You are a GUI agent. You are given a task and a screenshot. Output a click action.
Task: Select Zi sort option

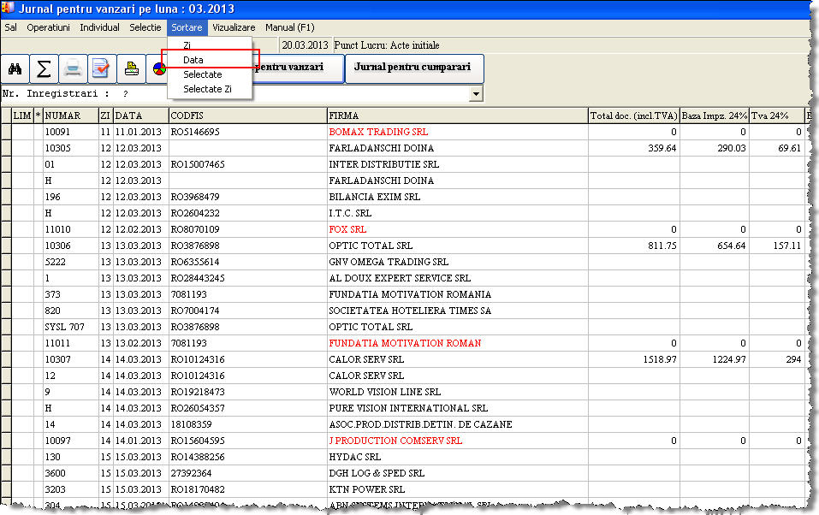pyautogui.click(x=187, y=45)
